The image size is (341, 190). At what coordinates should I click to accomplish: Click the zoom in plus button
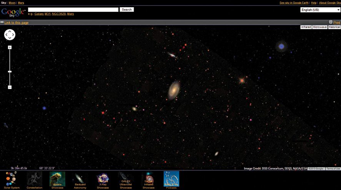pyautogui.click(x=10, y=47)
